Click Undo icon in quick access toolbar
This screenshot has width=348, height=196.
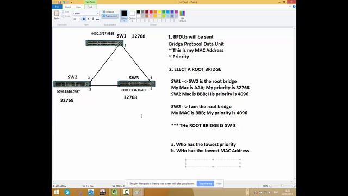pyautogui.click(x=64, y=2)
